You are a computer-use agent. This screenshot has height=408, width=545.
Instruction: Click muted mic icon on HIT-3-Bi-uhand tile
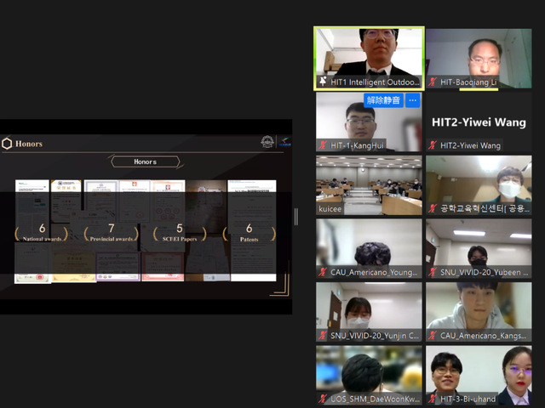pyautogui.click(x=433, y=398)
